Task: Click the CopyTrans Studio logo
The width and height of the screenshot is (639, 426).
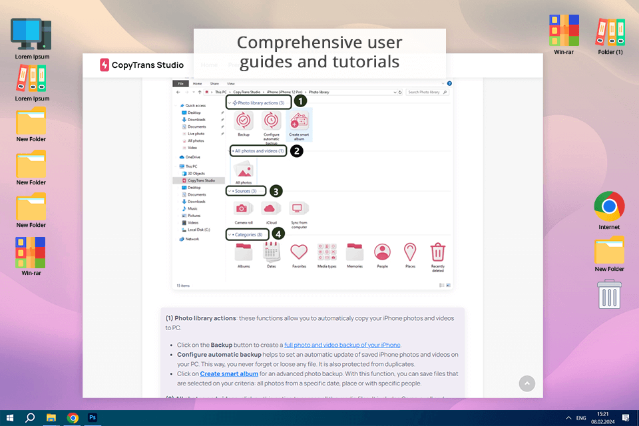Action: (x=142, y=65)
